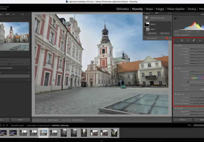Select the DOP zoom level in Navigator
The width and height of the screenshot is (204, 142).
(8, 14)
